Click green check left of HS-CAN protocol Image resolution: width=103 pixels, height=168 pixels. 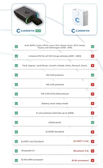[16, 75]
